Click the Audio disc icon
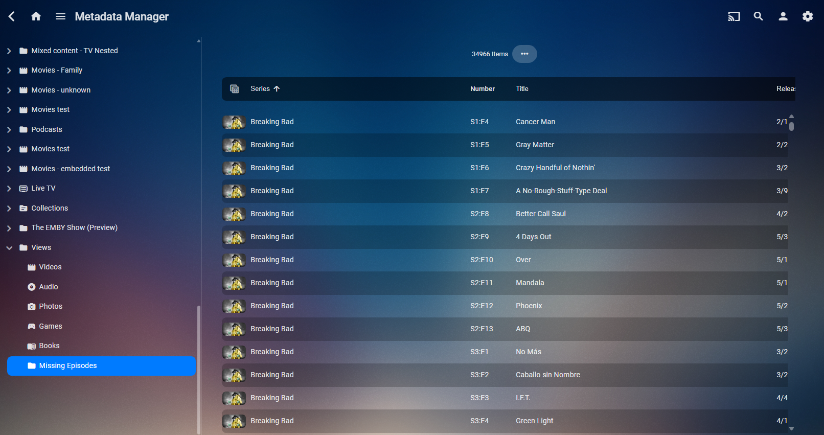Image resolution: width=824 pixels, height=435 pixels. click(x=32, y=287)
